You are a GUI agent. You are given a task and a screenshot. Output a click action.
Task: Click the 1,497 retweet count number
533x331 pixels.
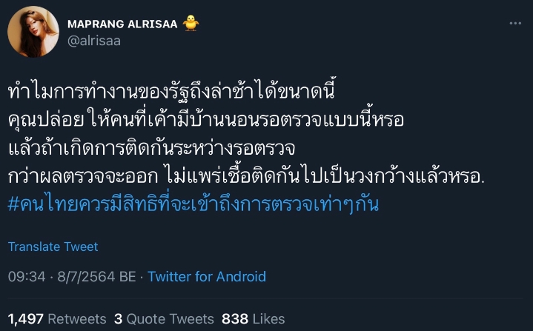26,318
